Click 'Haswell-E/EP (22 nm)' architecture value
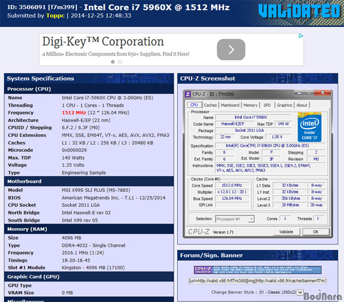 [x=86, y=120]
